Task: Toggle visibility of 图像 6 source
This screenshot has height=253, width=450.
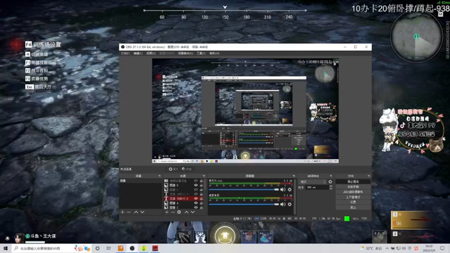Action: [196, 203]
